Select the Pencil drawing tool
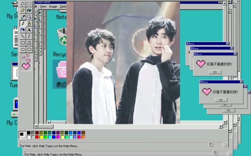 point(23,23)
